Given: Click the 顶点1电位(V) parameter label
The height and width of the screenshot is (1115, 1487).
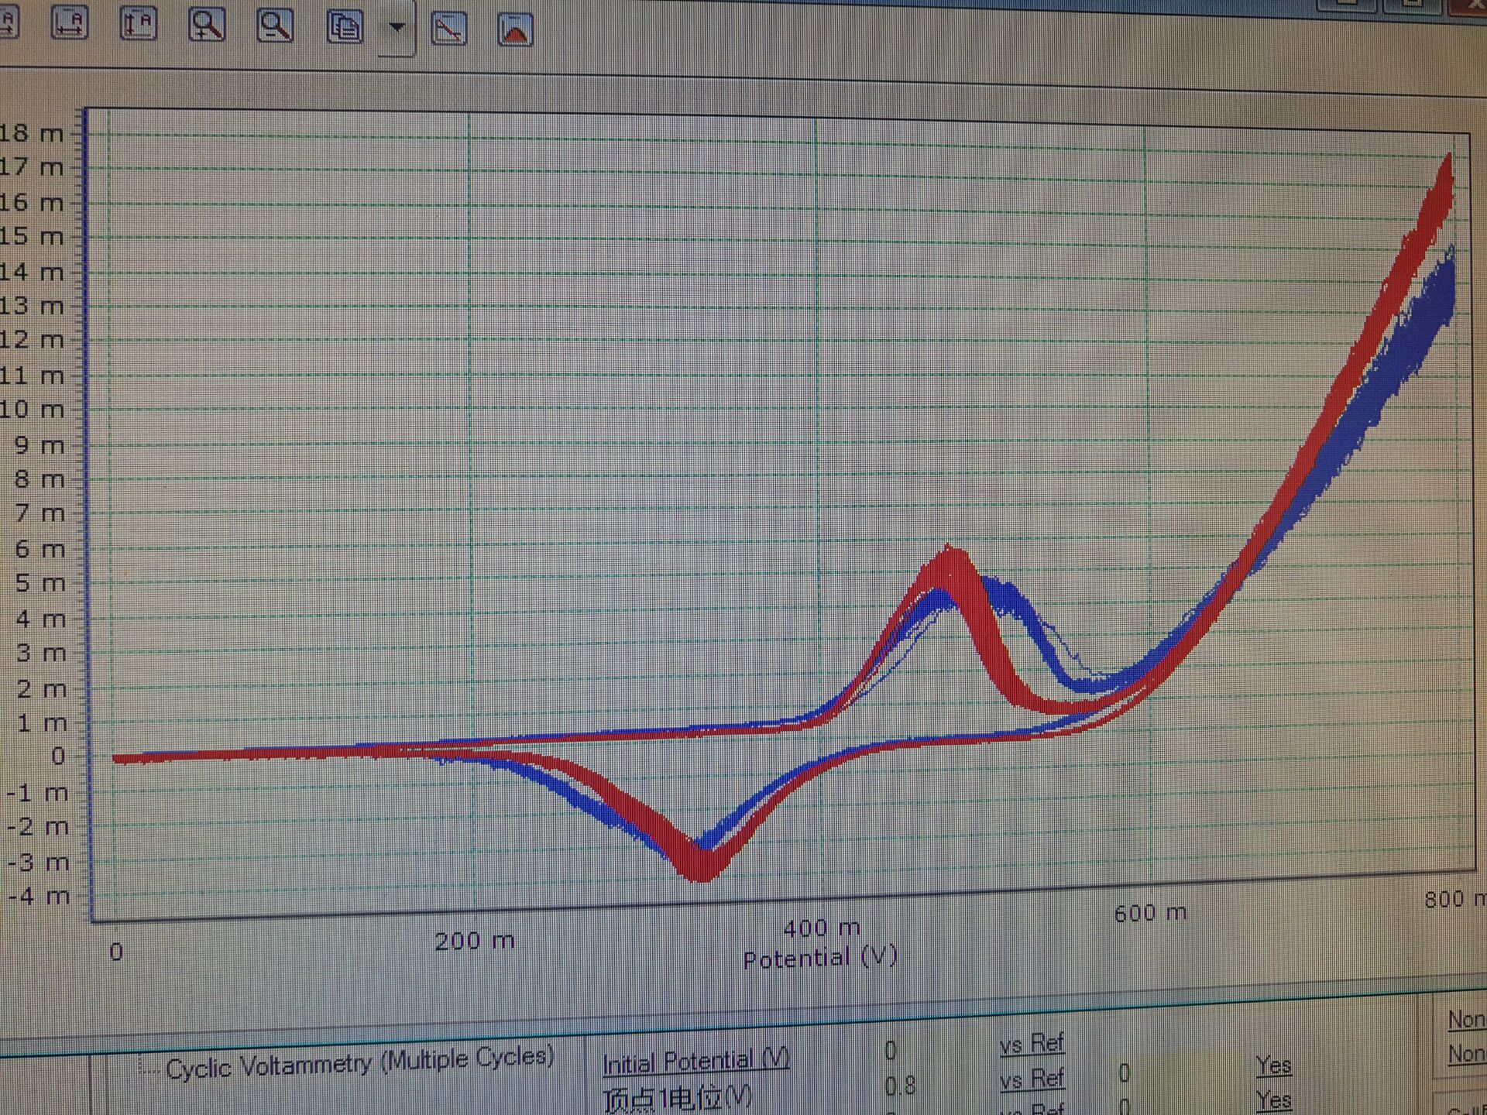Looking at the screenshot, I should (677, 1098).
